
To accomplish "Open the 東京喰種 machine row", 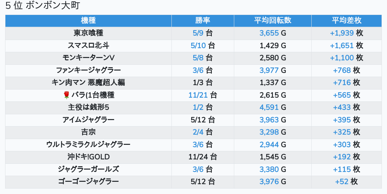I will pos(88,33).
